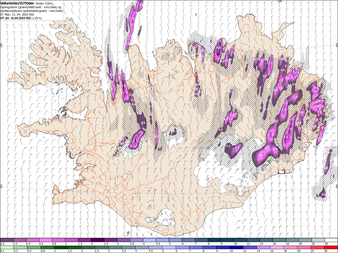Click the '2.6' snowfall value on the map
The image size is (338, 253).
(x=125, y=93)
